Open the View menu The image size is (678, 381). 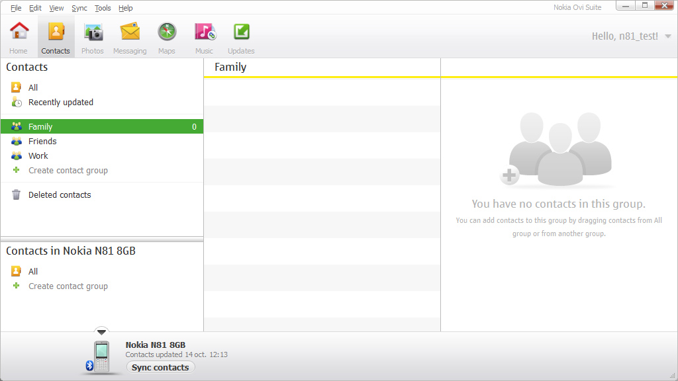coord(56,8)
